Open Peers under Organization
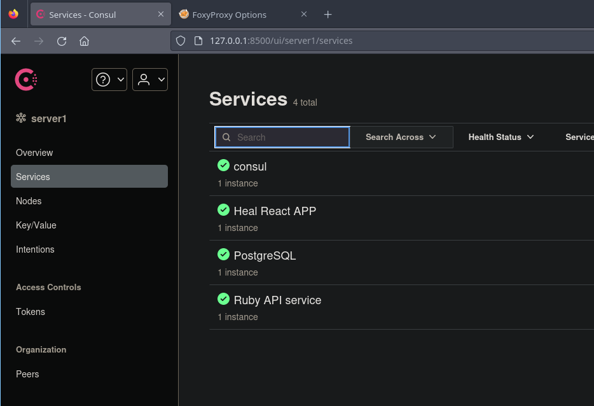 coord(27,374)
